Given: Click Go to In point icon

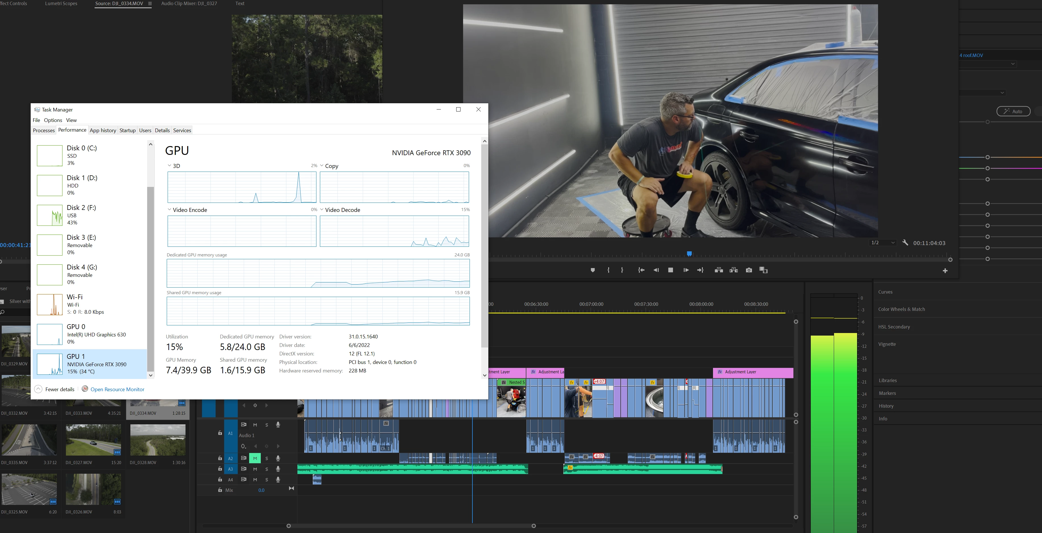Looking at the screenshot, I should click(641, 270).
